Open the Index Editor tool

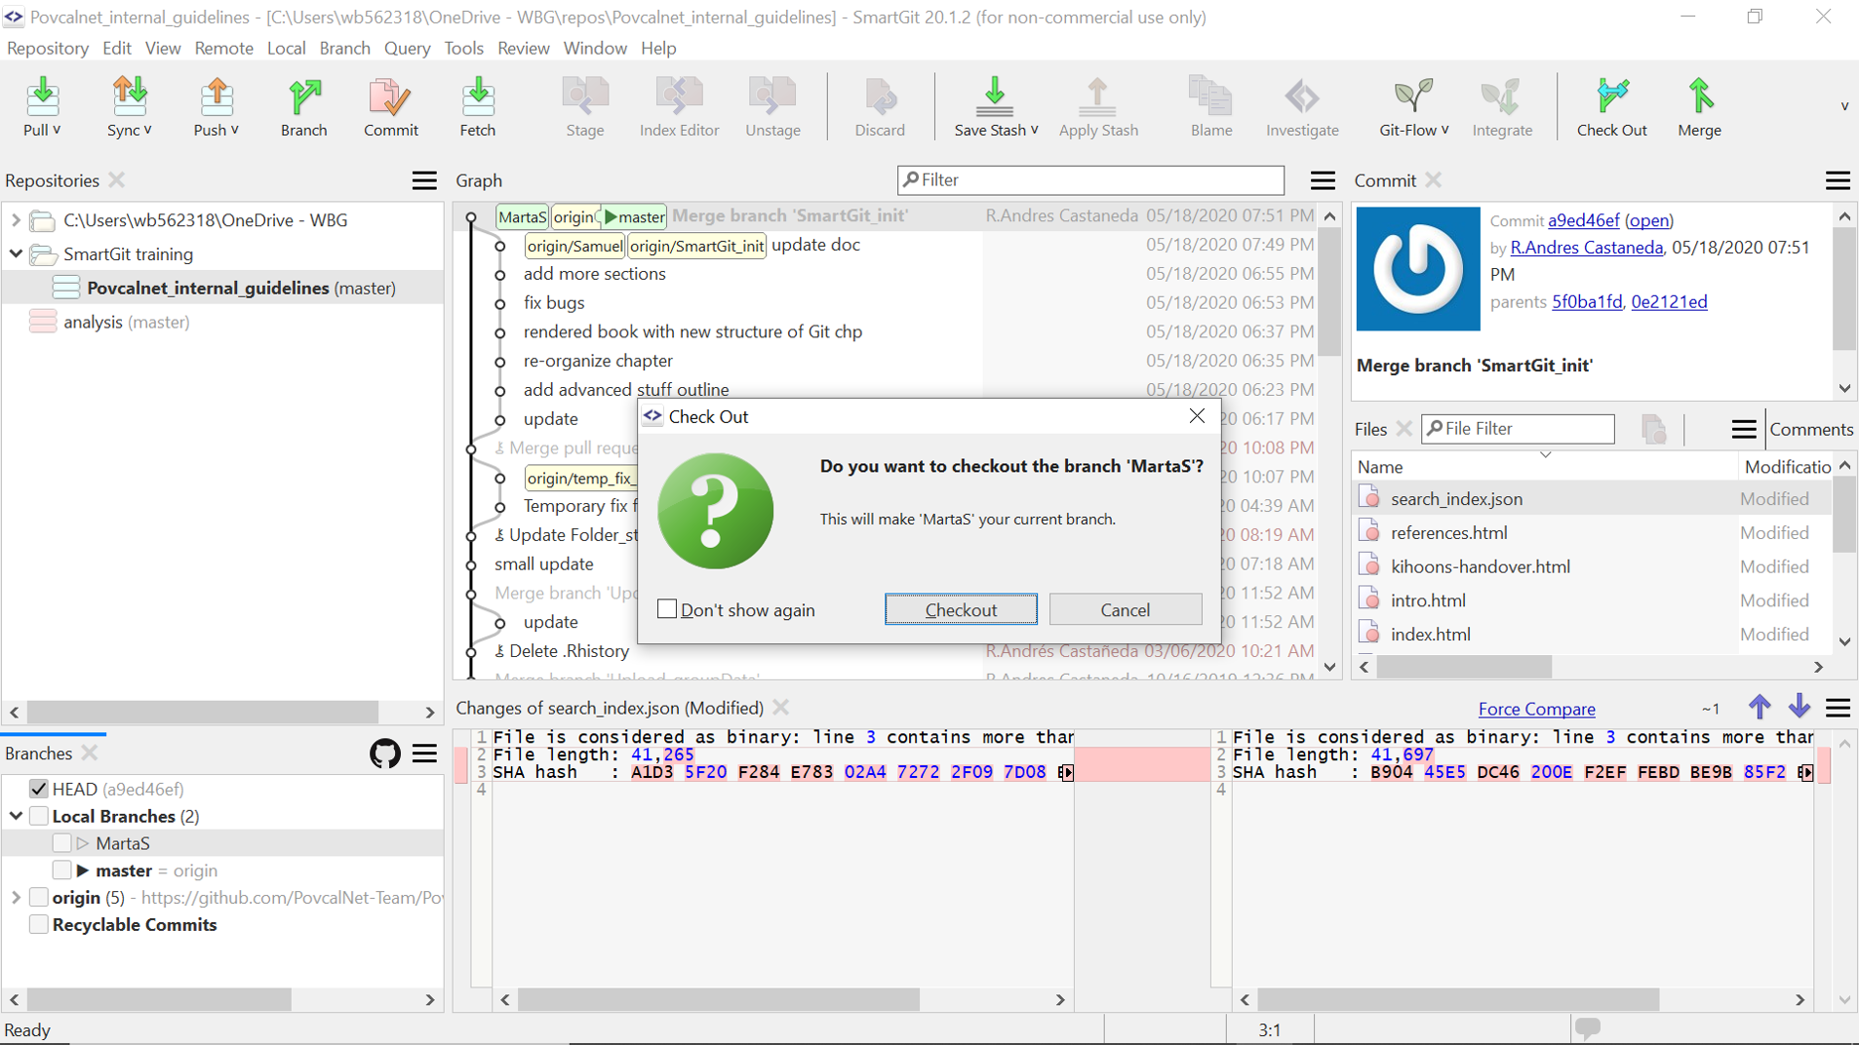pyautogui.click(x=679, y=97)
